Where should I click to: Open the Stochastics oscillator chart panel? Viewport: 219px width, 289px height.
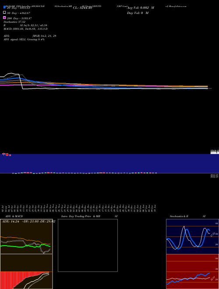point(192,236)
